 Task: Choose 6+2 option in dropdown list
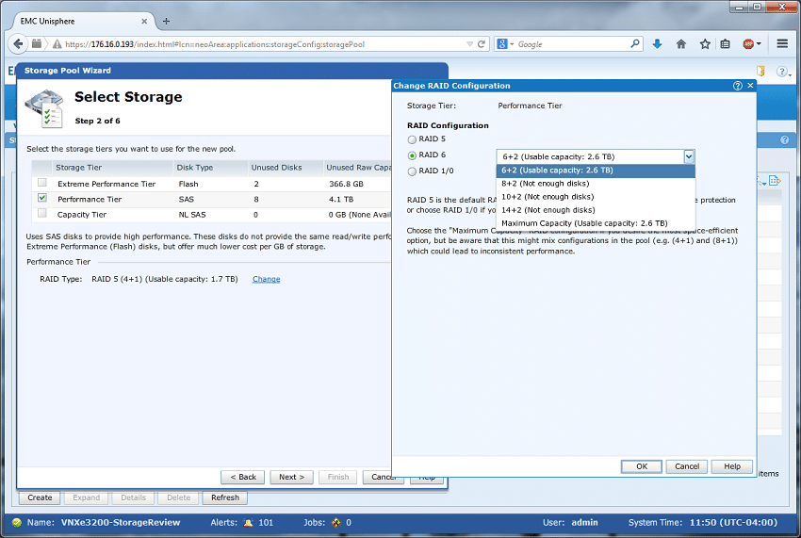(x=596, y=171)
